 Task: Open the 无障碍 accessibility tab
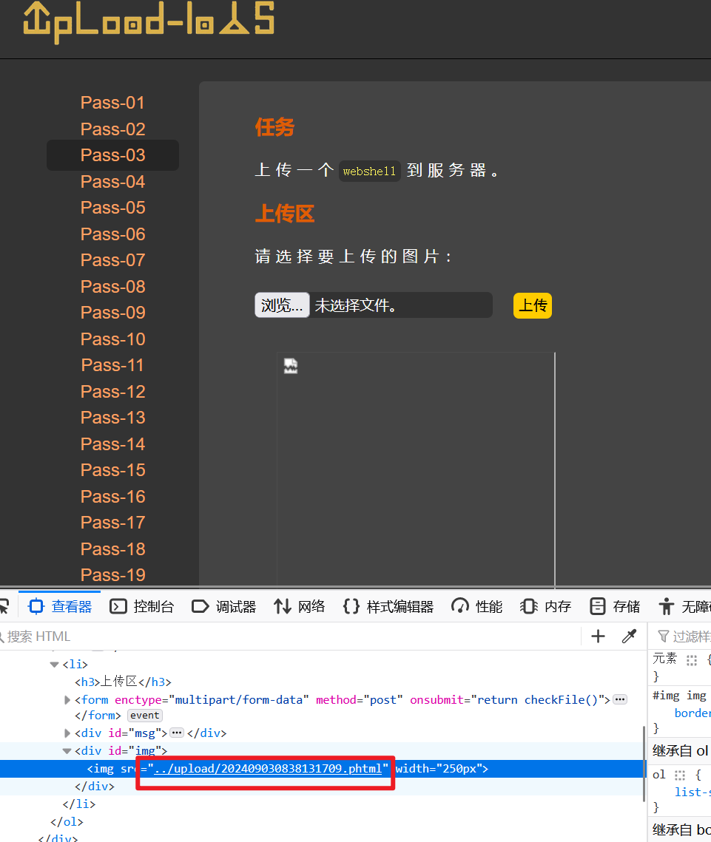[x=684, y=607]
